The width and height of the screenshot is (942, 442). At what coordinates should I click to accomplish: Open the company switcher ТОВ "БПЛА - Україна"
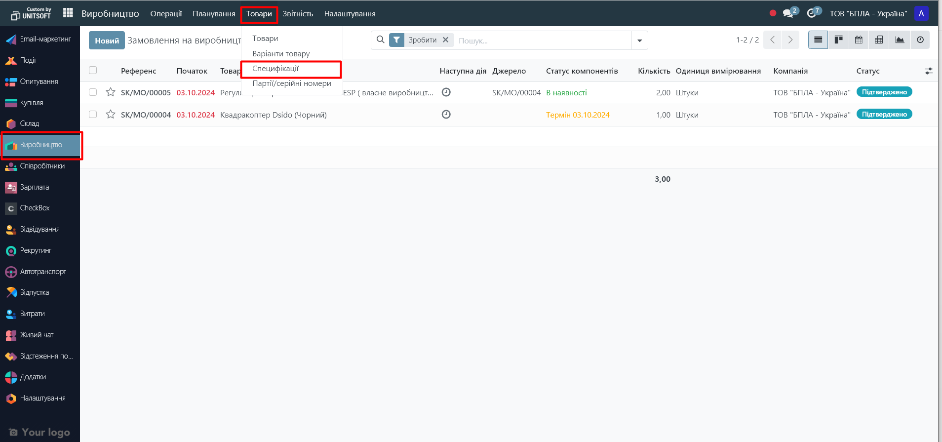pyautogui.click(x=868, y=14)
